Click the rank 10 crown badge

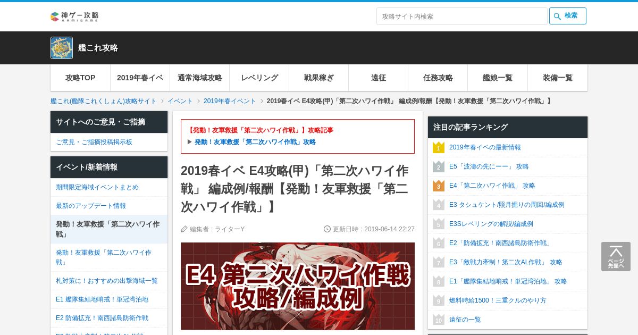[x=439, y=320]
